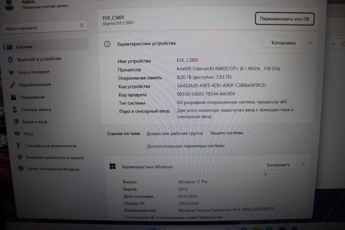Click the apps icon in sidebar
Viewport: 345px width, 230px height.
13,97
